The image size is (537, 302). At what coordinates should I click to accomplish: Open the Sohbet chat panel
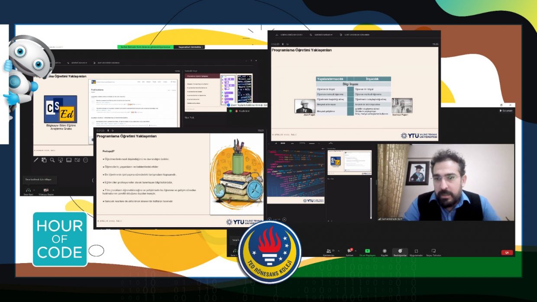click(349, 252)
